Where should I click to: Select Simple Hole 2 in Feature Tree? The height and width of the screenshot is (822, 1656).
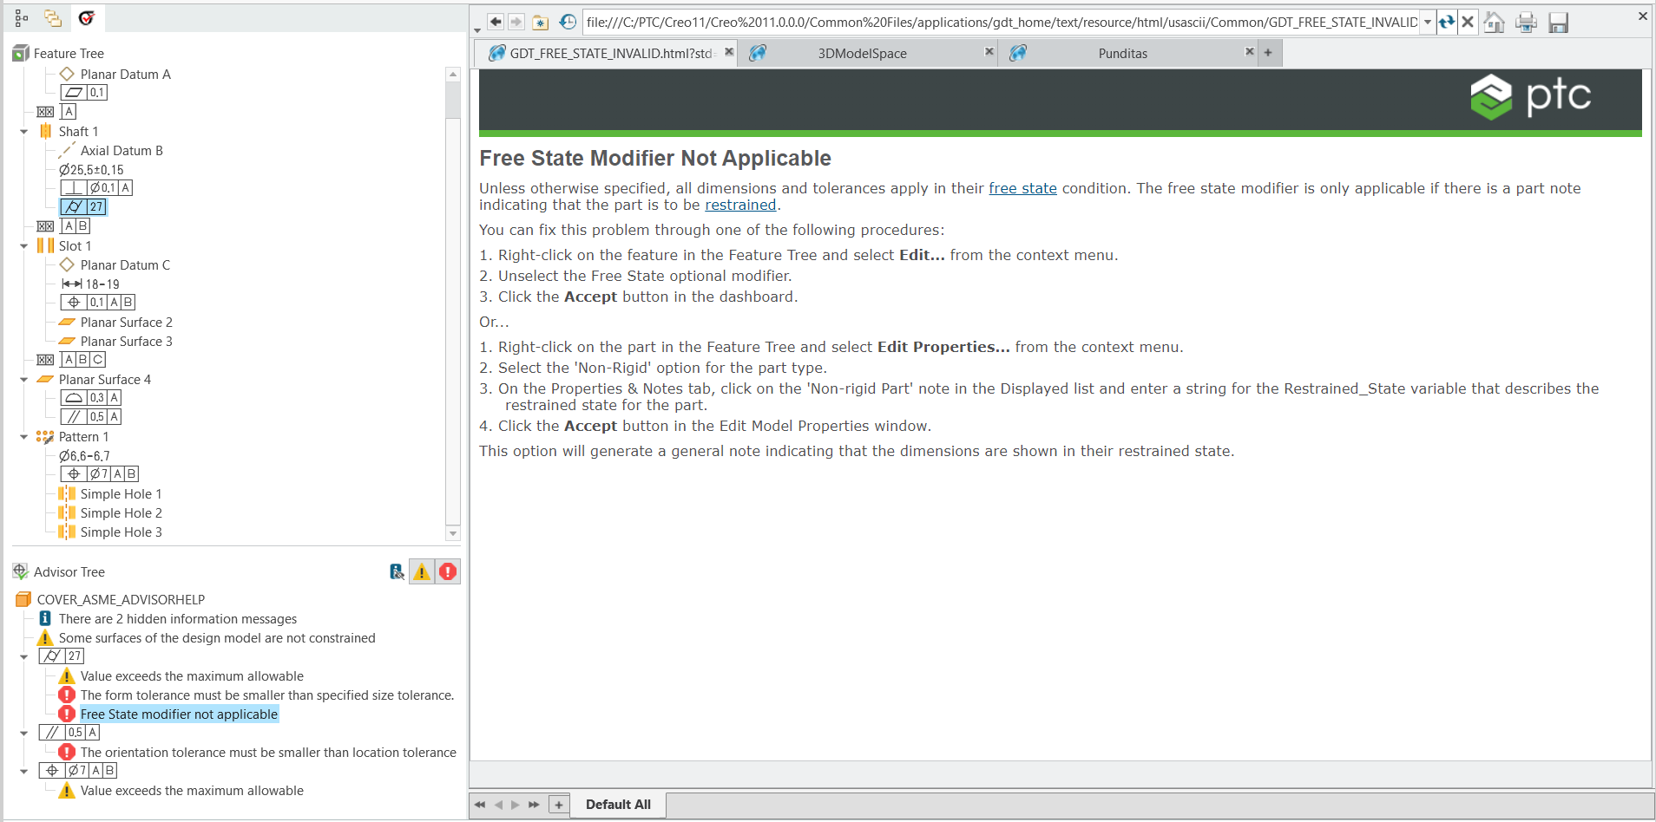point(122,513)
